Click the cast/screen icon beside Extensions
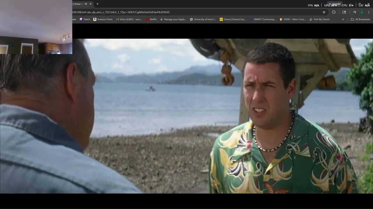The height and width of the screenshot is (209, 373). [344, 12]
